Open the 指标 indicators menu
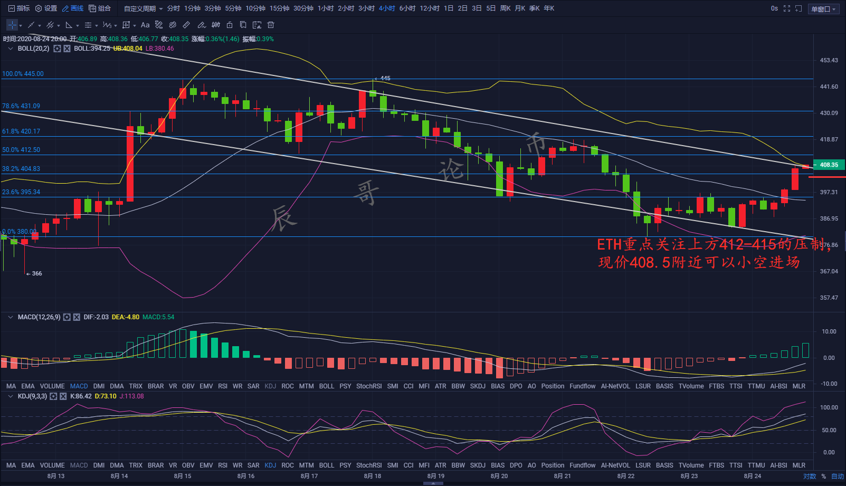The width and height of the screenshot is (846, 486). pyautogui.click(x=19, y=8)
